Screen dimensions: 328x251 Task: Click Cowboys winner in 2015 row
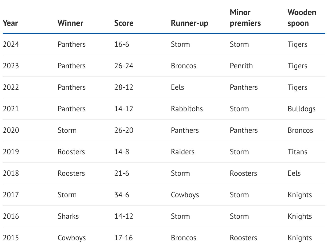72,238
